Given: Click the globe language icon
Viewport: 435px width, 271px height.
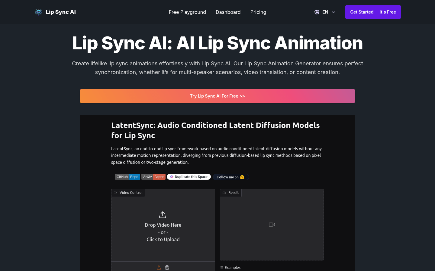Looking at the screenshot, I should 317,12.
